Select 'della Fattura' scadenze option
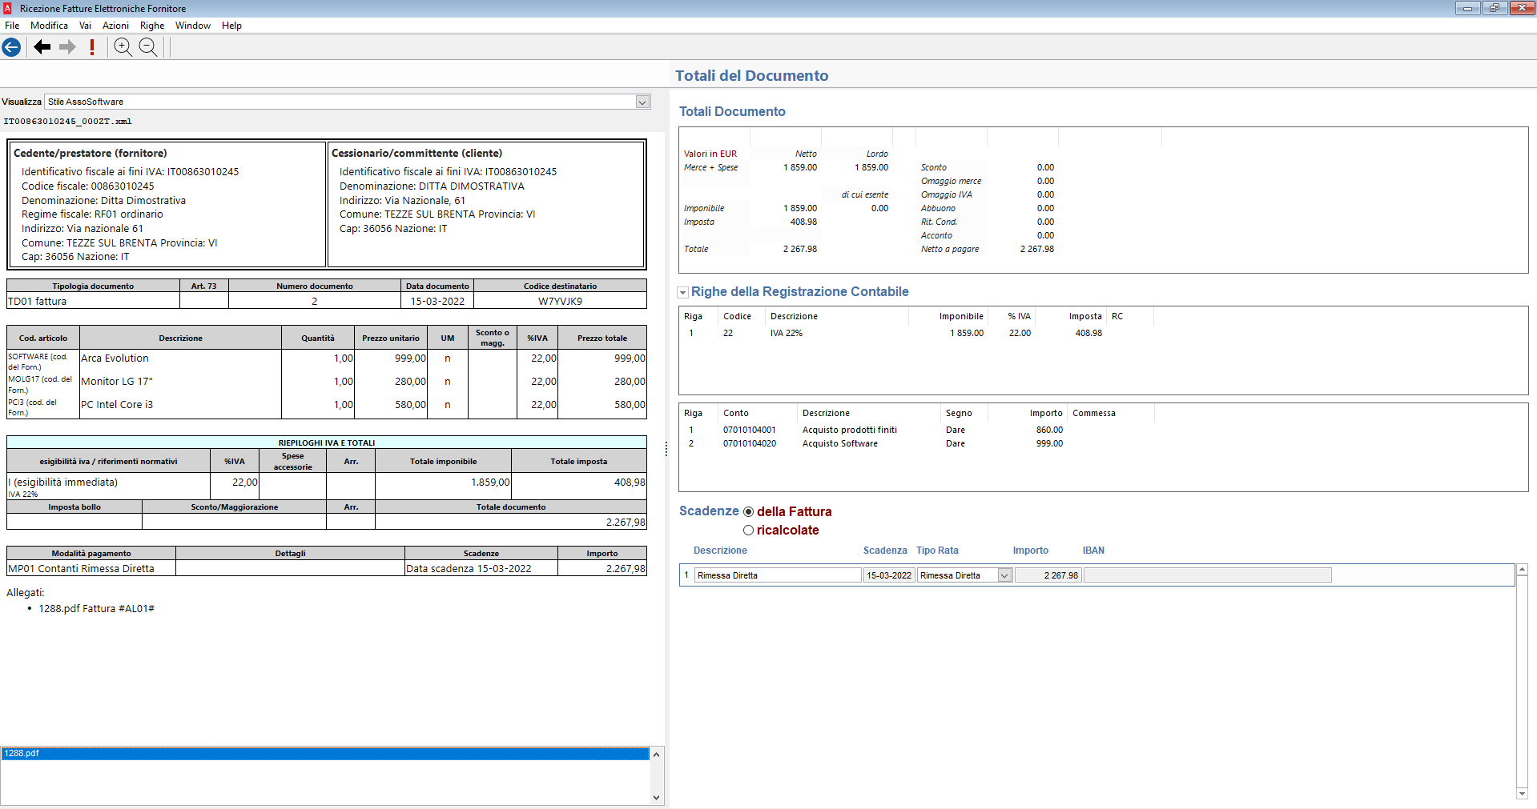Image resolution: width=1537 pixels, height=809 pixels. pyautogui.click(x=748, y=512)
